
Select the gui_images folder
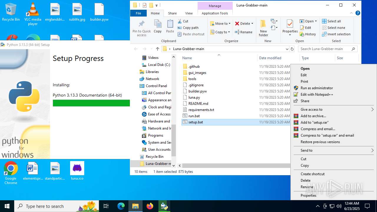click(x=197, y=73)
